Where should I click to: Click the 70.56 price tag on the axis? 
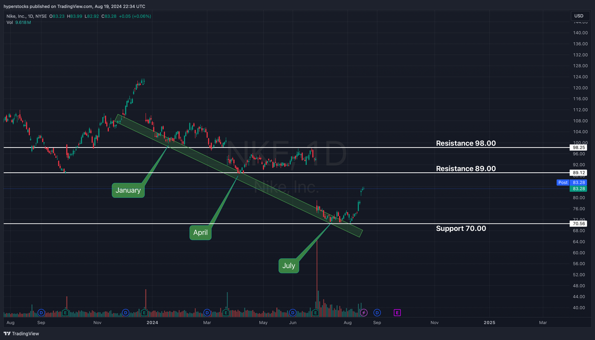pos(579,224)
